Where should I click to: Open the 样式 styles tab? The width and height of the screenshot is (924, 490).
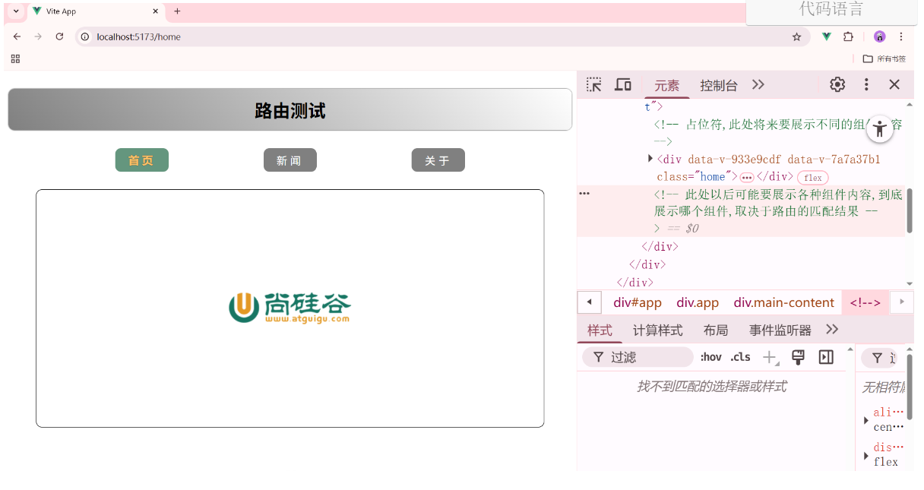pyautogui.click(x=600, y=330)
